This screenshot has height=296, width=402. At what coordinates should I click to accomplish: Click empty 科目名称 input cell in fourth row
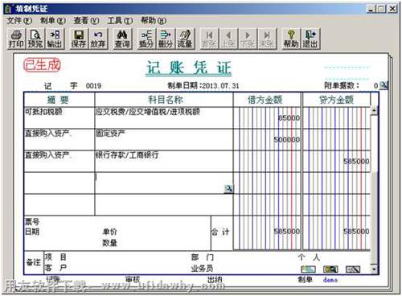click(x=163, y=183)
